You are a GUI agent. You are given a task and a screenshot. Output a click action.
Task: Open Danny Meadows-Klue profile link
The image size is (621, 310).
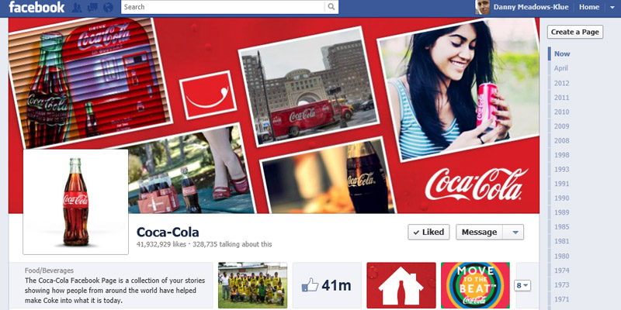(x=531, y=7)
